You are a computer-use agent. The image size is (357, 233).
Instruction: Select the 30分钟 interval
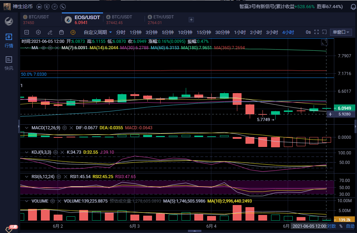[x=222, y=32]
